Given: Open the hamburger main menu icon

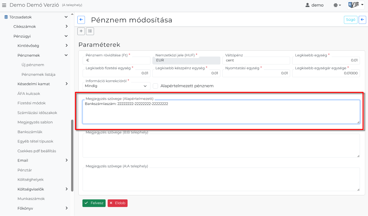Looking at the screenshot, I should (4, 5).
